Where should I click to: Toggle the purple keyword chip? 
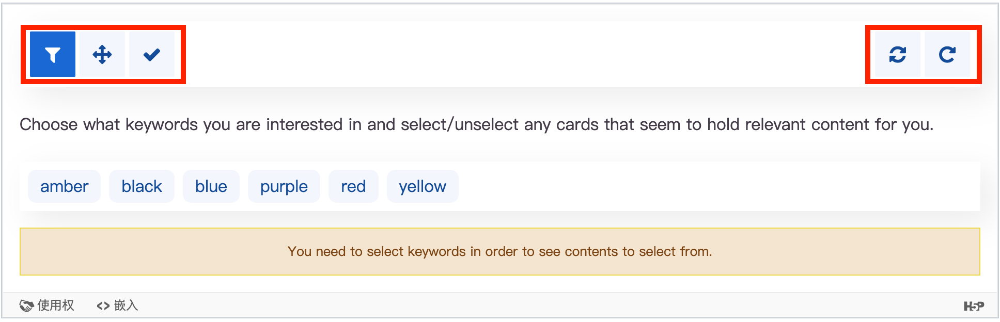(x=284, y=186)
